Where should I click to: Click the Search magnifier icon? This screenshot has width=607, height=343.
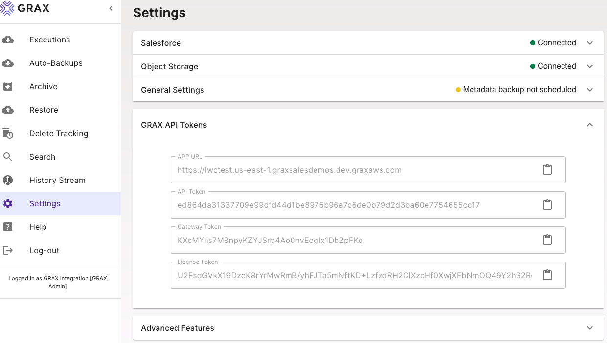pyautogui.click(x=8, y=157)
